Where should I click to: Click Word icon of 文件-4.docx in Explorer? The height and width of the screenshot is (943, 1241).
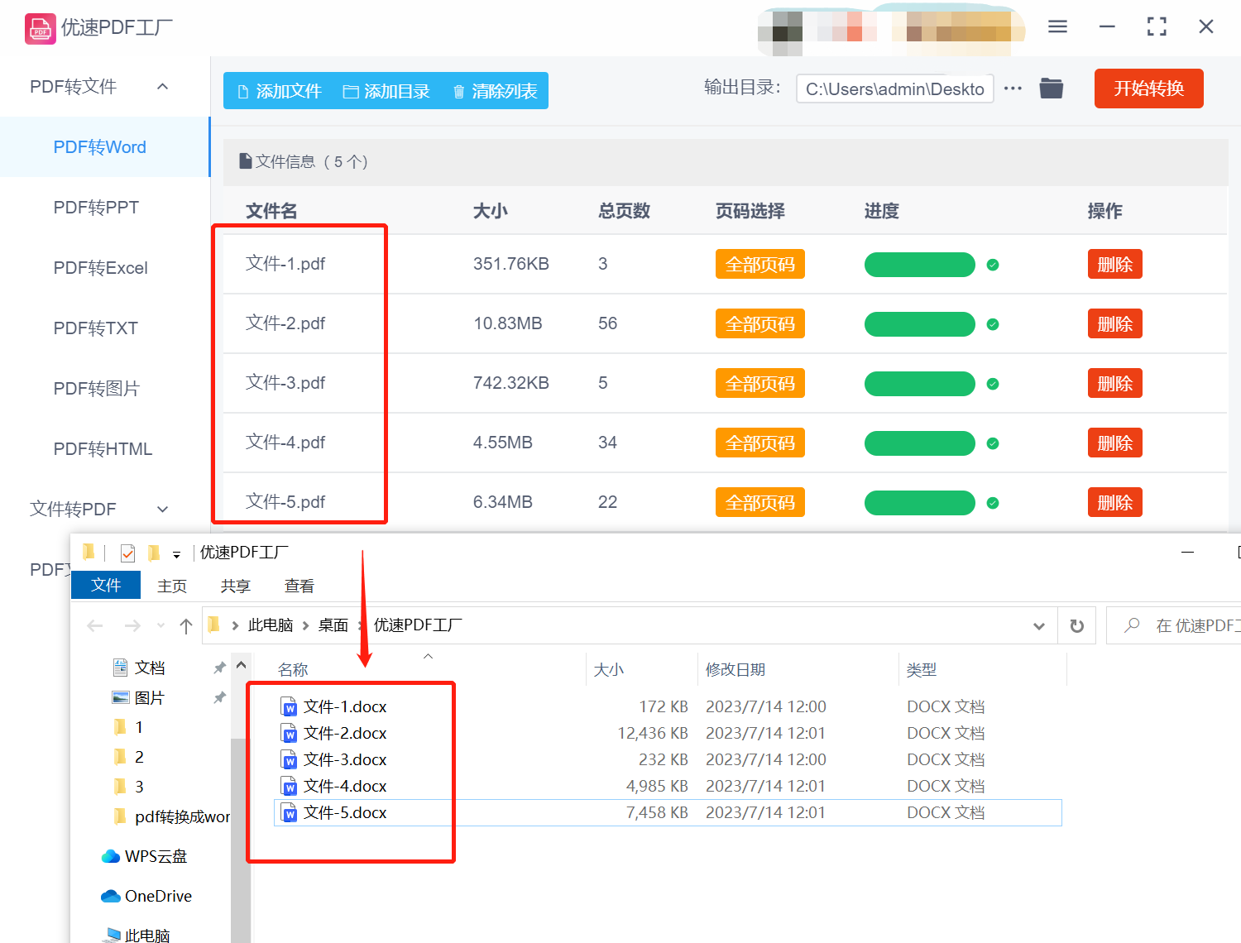(x=290, y=787)
